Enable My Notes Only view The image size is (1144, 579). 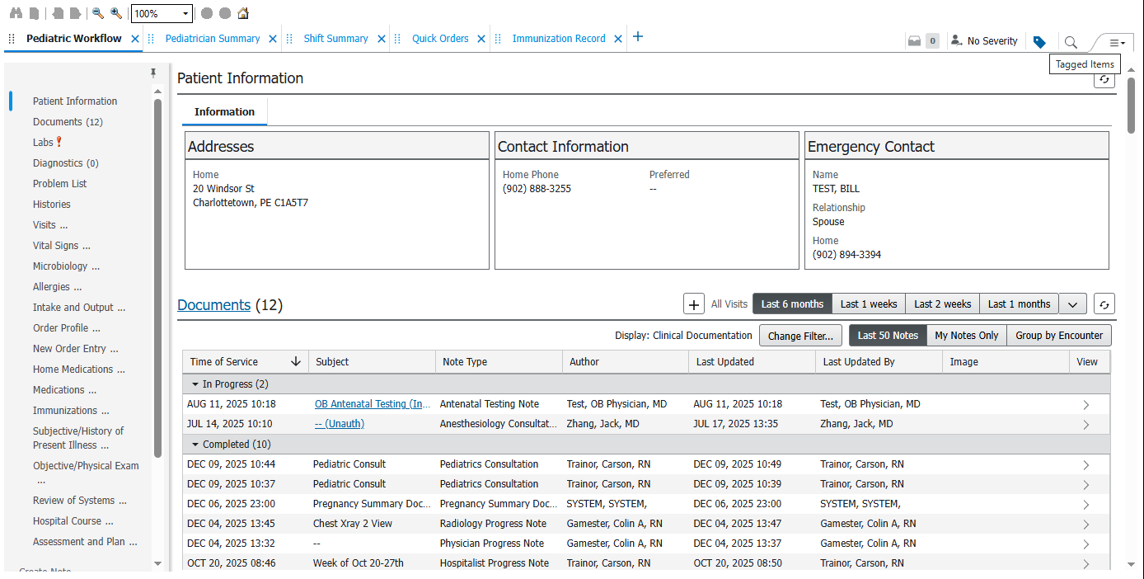966,336
